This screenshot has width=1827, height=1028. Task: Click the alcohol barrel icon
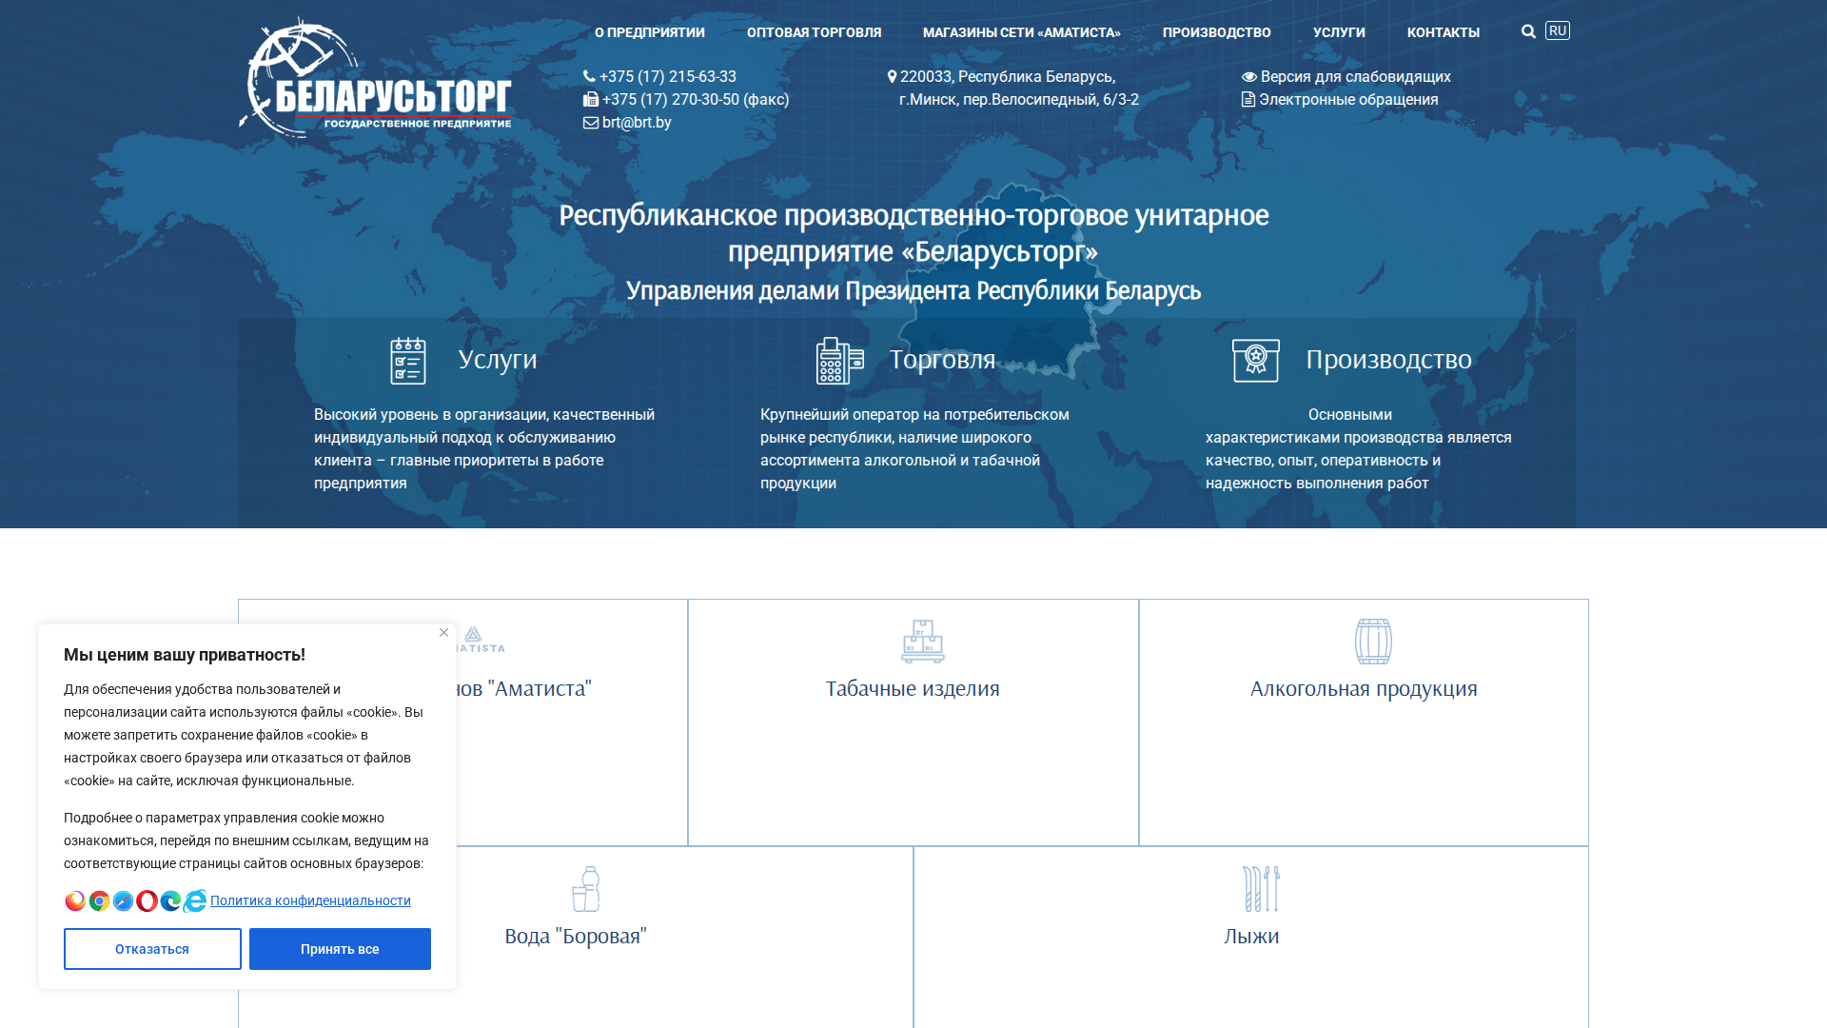[1373, 642]
